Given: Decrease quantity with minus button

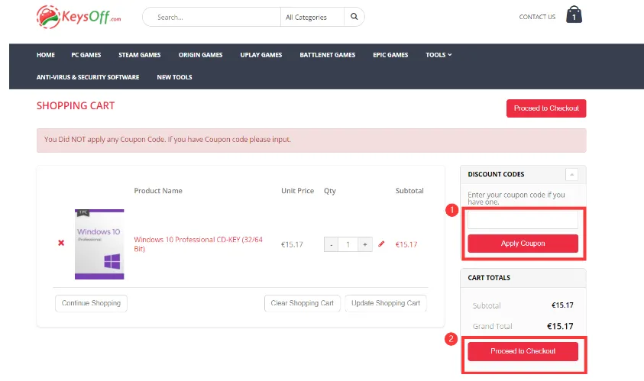Looking at the screenshot, I should point(331,244).
